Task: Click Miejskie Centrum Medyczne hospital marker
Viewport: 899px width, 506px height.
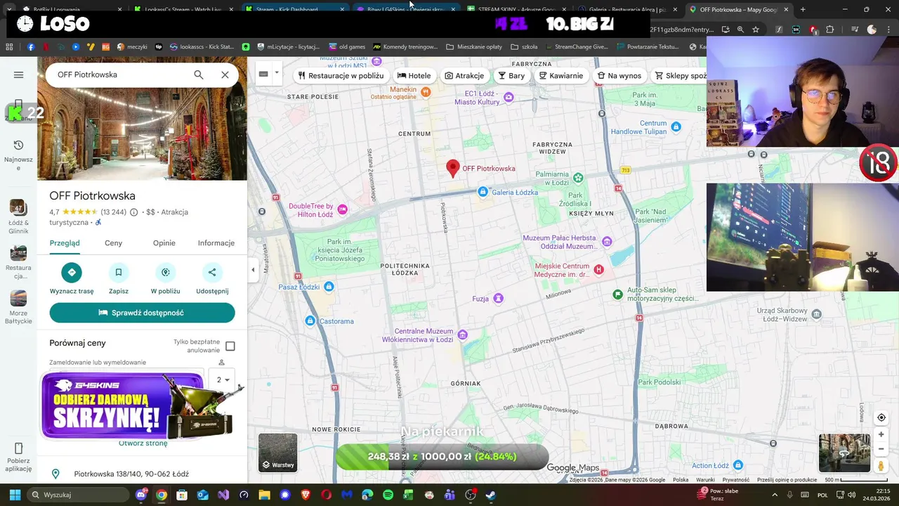Action: 598,270
